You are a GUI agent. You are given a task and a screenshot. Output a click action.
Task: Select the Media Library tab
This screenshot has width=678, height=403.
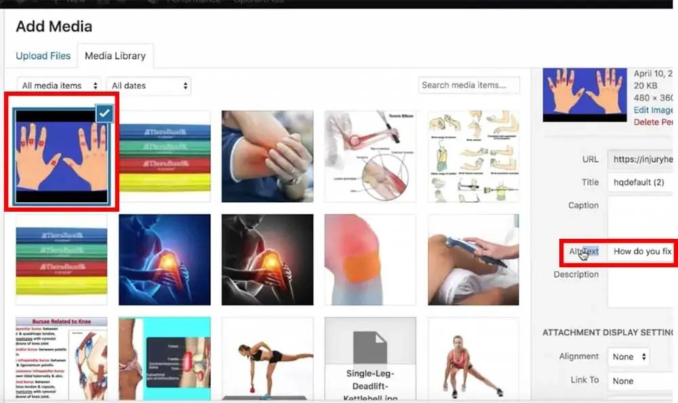(x=115, y=56)
